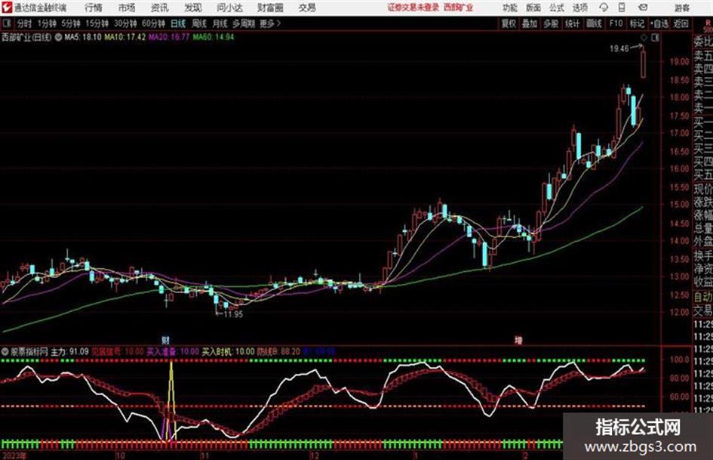Screen dimensions: 713x460
Task: Click the 19.00 price axis label
Action: [x=679, y=61]
